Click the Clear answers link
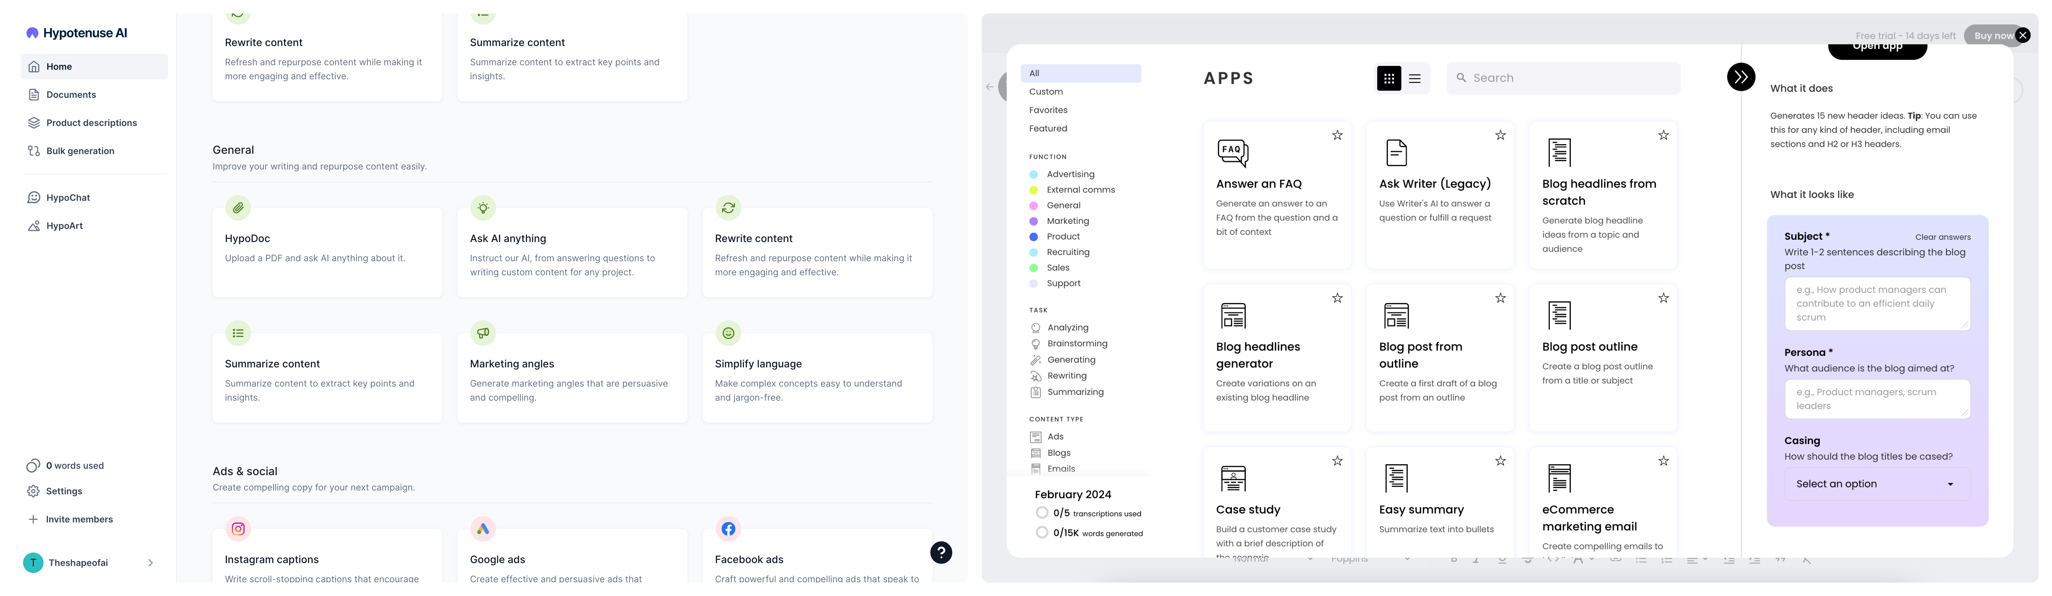 pos(1942,237)
